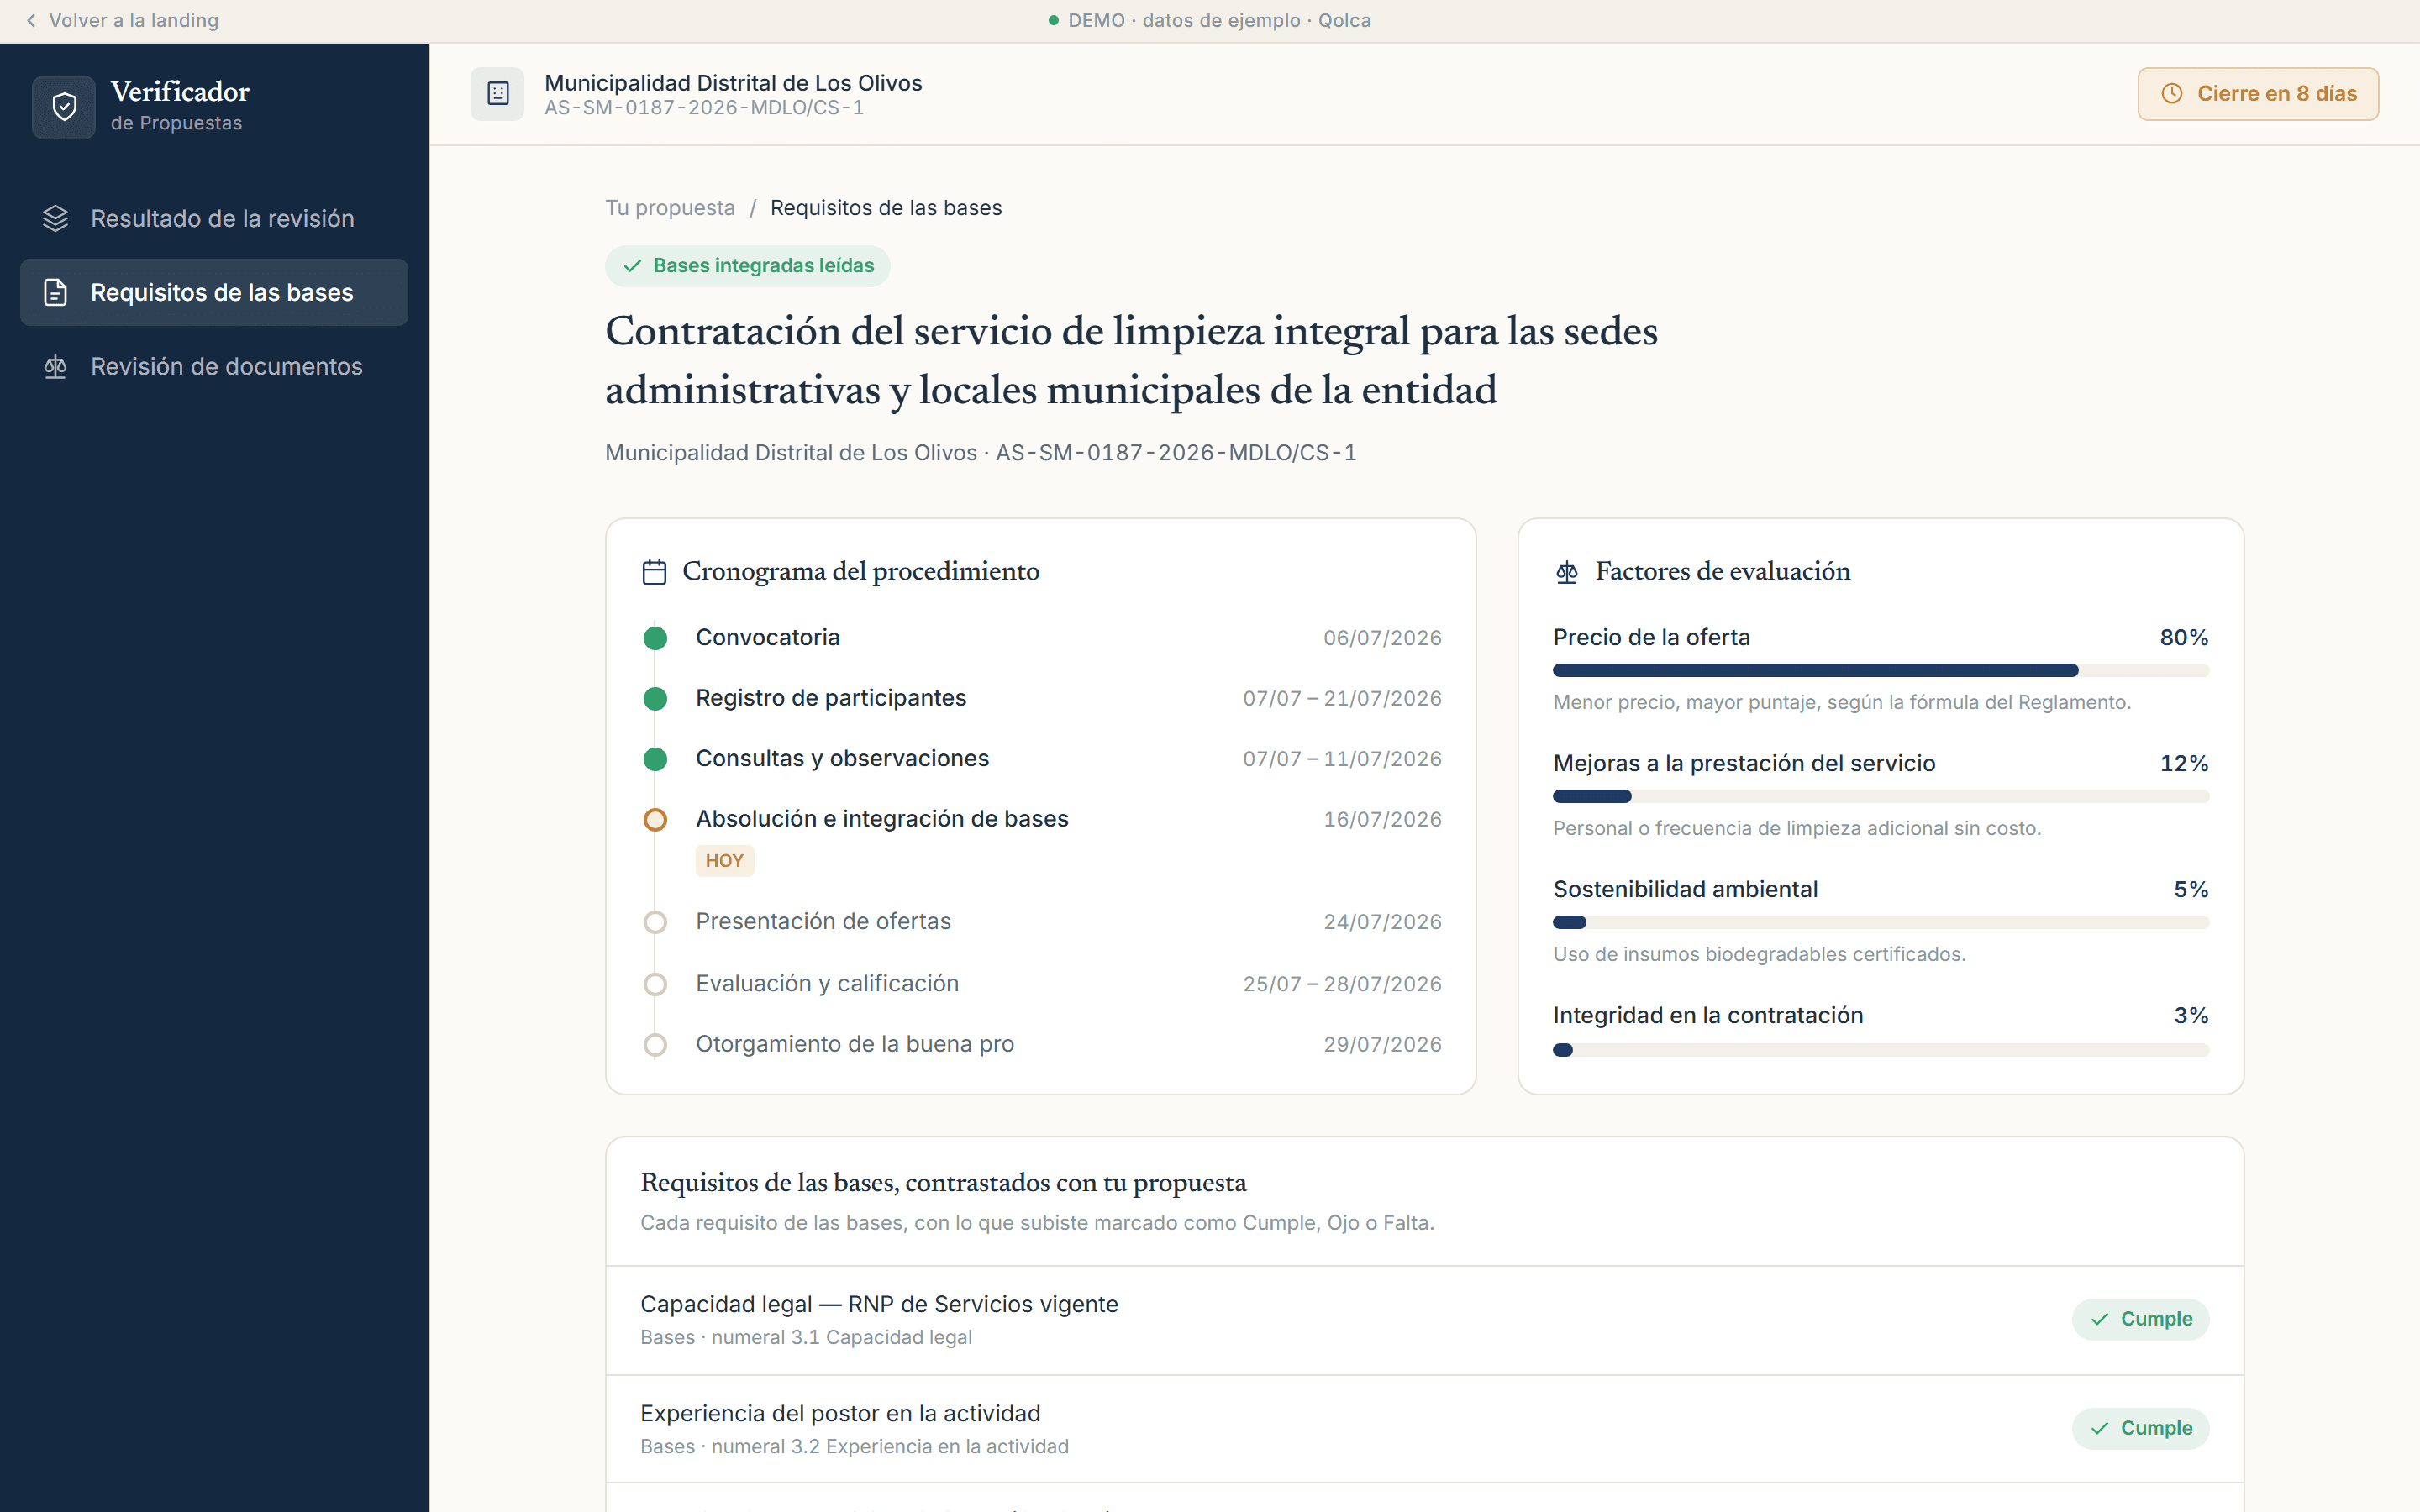Click the date 24/07/2026 for Presentación de ofertas
Image resolution: width=2420 pixels, height=1512 pixels.
pyautogui.click(x=1382, y=922)
